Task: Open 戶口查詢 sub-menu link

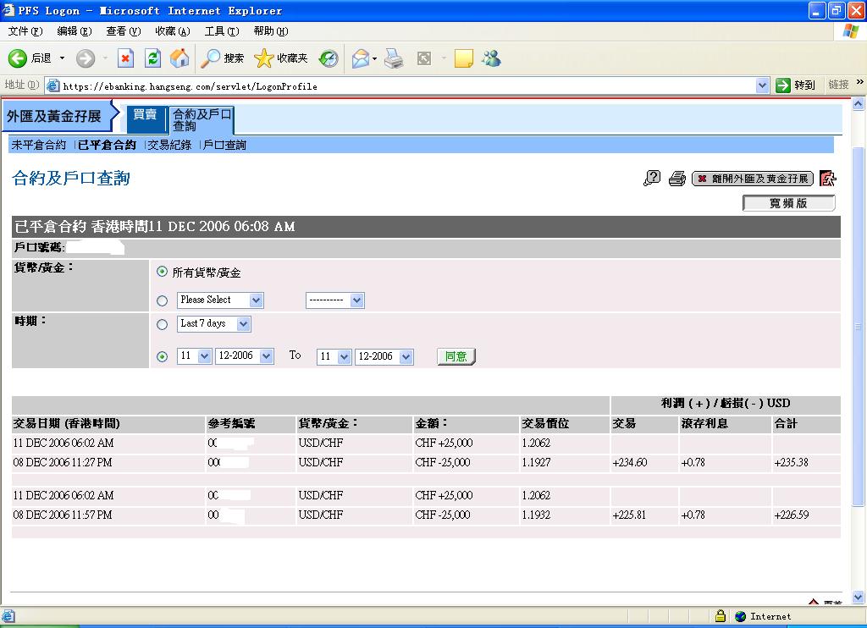Action: coord(224,145)
